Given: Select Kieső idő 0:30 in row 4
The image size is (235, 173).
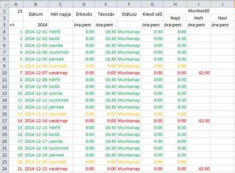Looking at the screenshot, I should click(152, 32).
